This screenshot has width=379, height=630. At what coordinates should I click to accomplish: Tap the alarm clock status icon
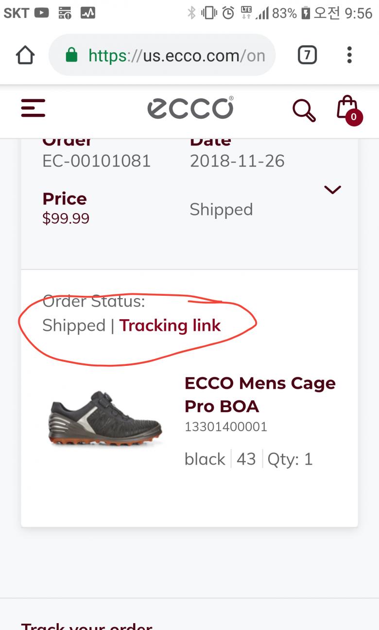(228, 13)
